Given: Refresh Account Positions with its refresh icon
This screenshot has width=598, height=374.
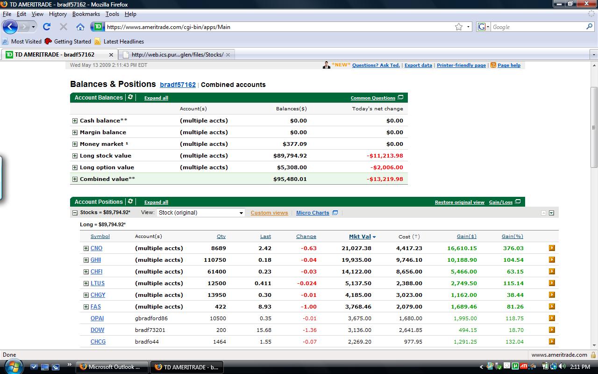Looking at the screenshot, I should point(130,201).
